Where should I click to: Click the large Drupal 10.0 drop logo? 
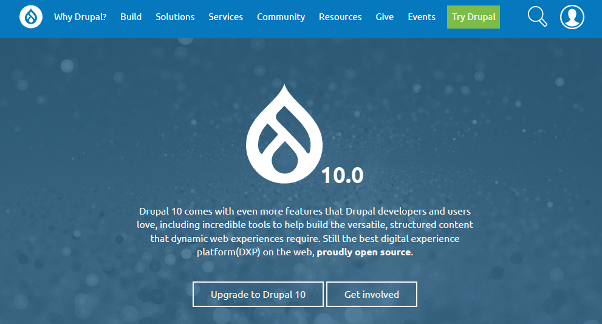pos(284,134)
